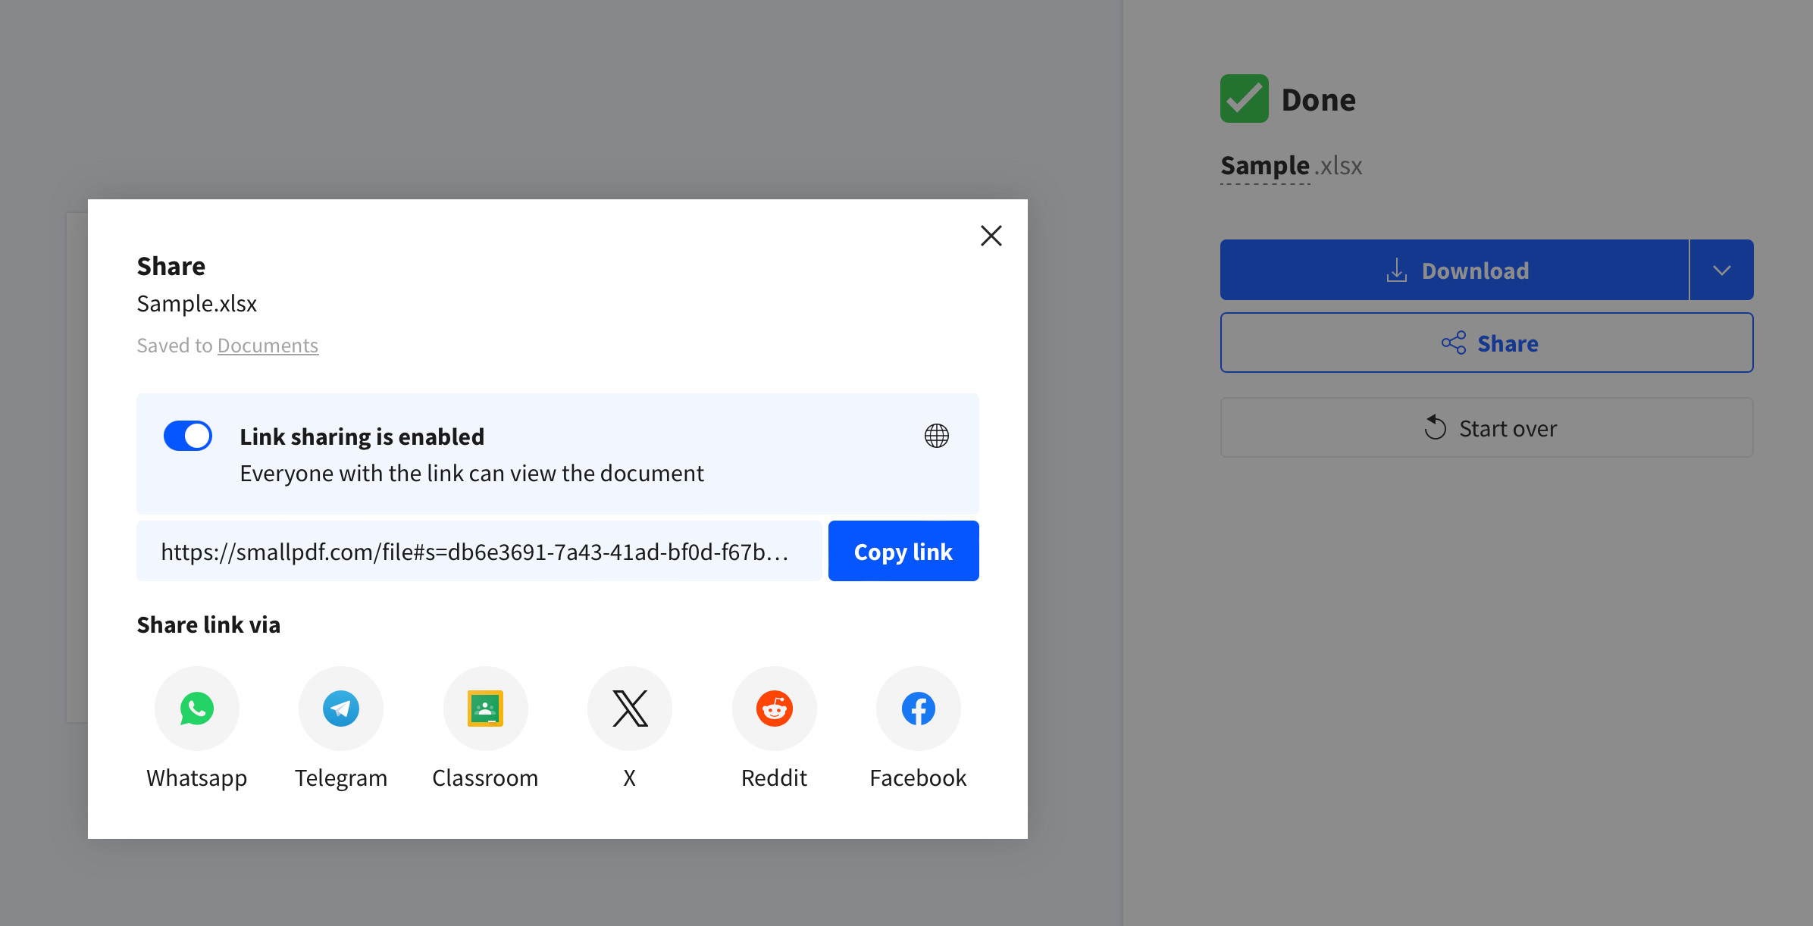This screenshot has width=1813, height=926.
Task: Open the Documents link
Action: click(268, 345)
